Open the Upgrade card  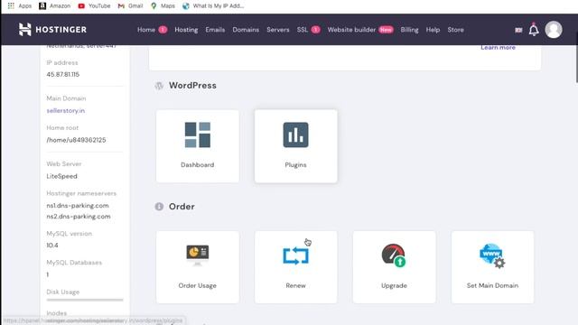click(394, 267)
